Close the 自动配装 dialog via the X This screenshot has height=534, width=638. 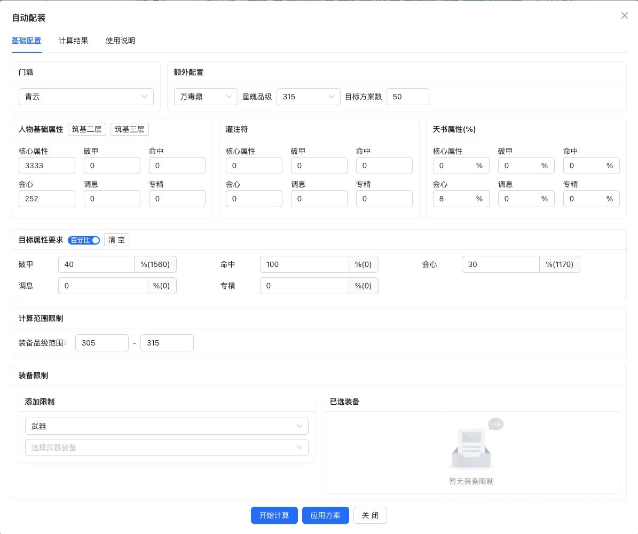[624, 15]
